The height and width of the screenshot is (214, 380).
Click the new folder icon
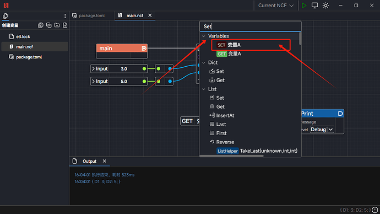click(57, 25)
